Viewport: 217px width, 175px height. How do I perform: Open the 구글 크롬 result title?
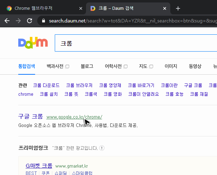click(x=31, y=116)
